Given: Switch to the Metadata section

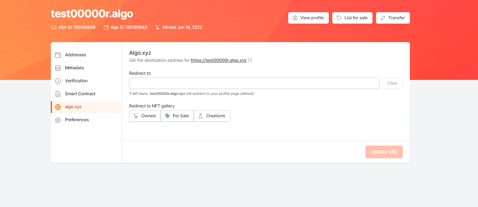Looking at the screenshot, I should click(x=74, y=68).
